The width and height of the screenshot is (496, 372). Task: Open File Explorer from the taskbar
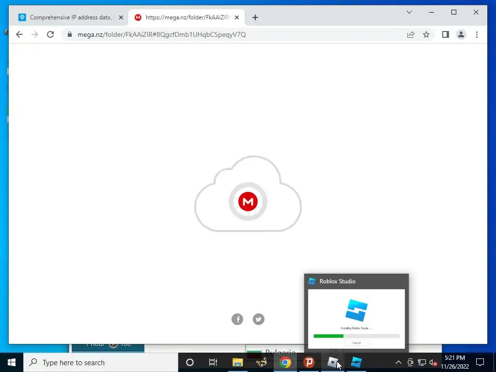tap(237, 362)
